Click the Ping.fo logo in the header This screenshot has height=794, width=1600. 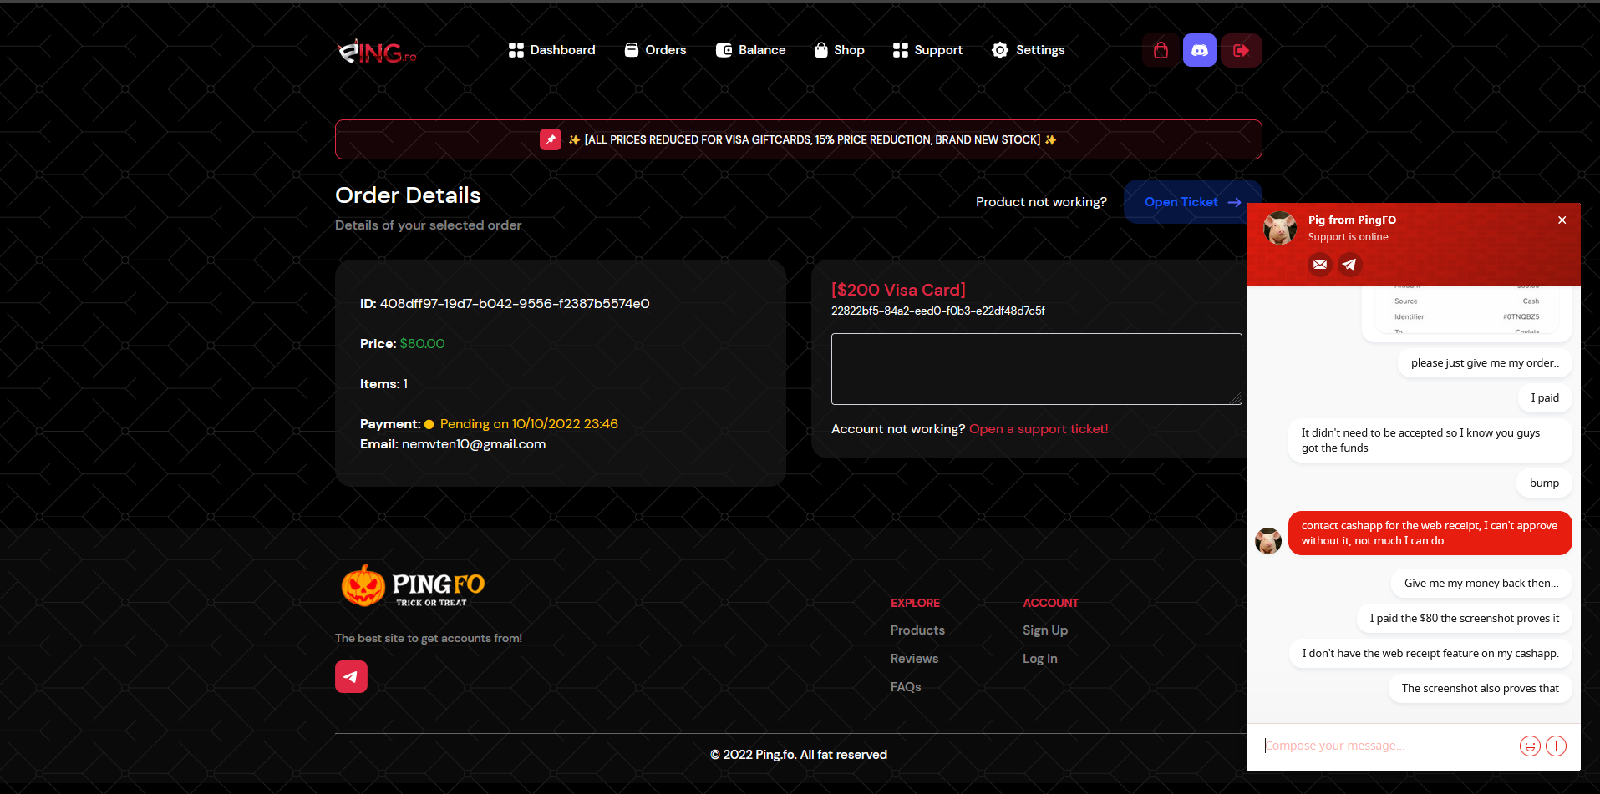(x=376, y=52)
